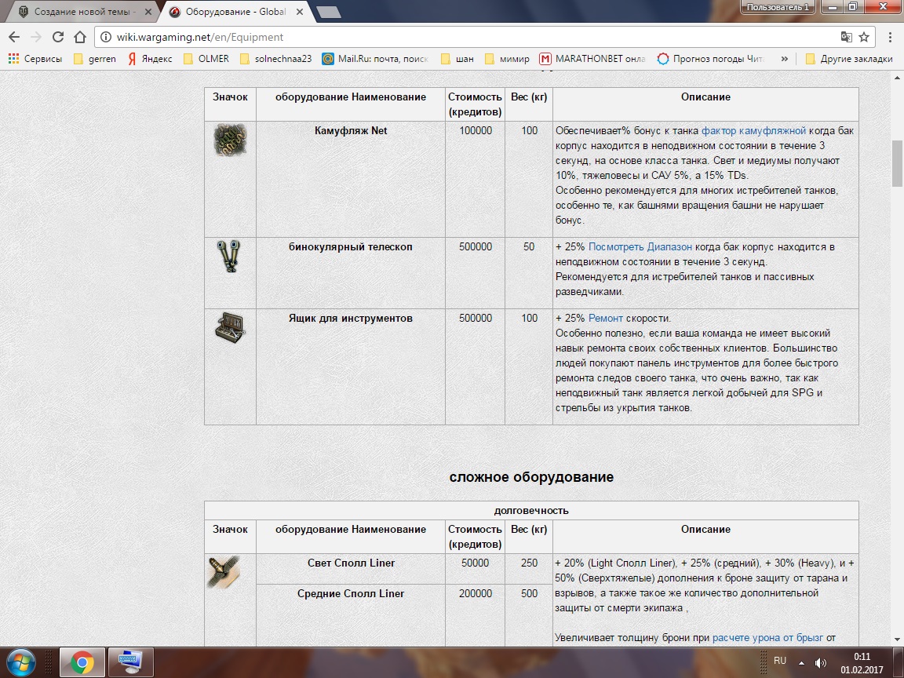
Task: Click the Chrome taskbar icon
Action: (82, 662)
